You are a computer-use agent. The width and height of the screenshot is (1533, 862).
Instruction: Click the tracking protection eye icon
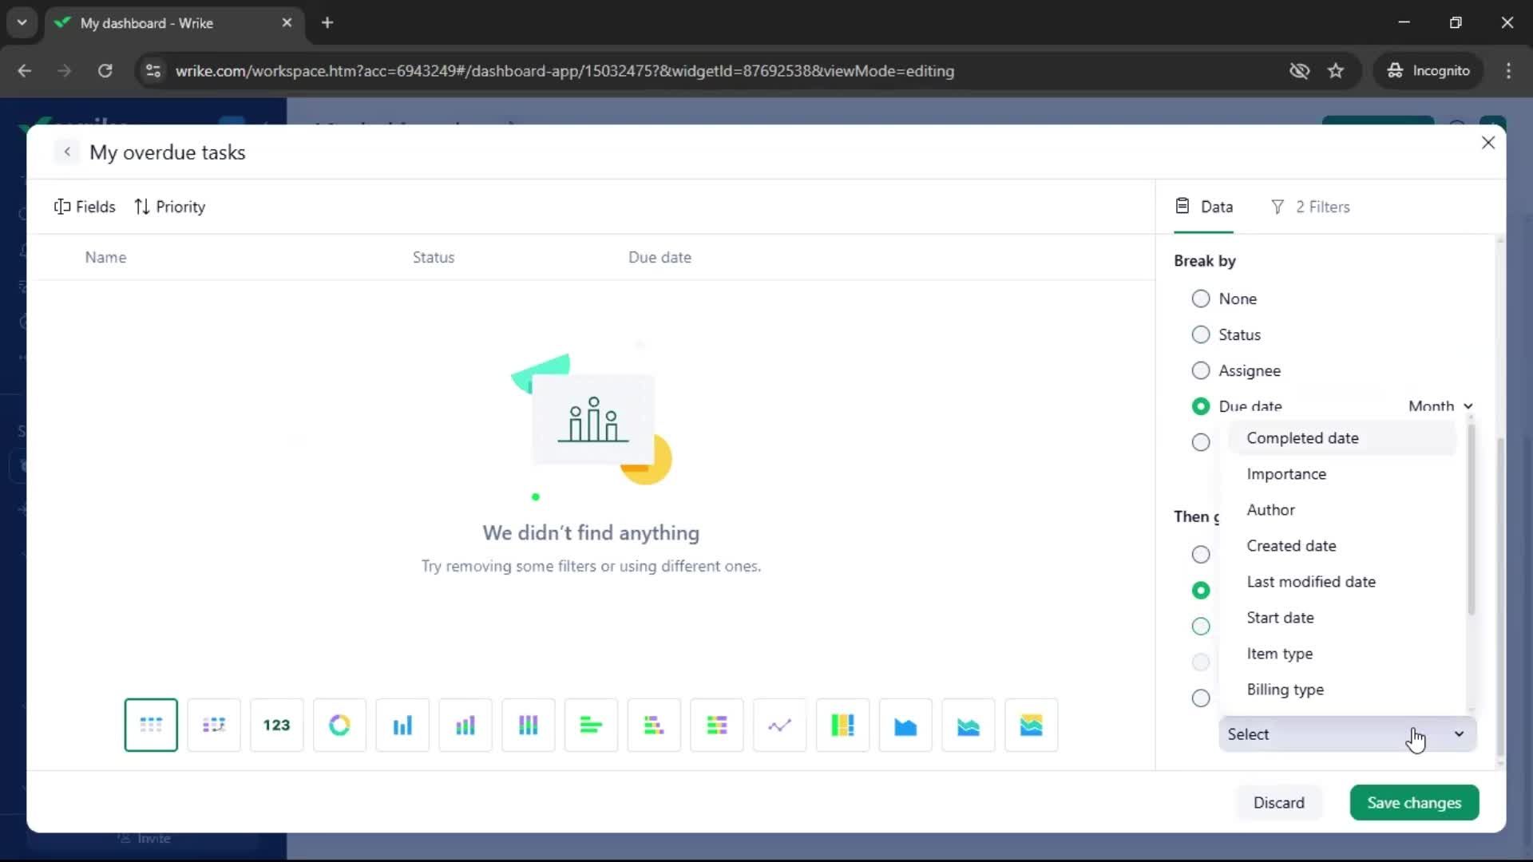coord(1299,71)
